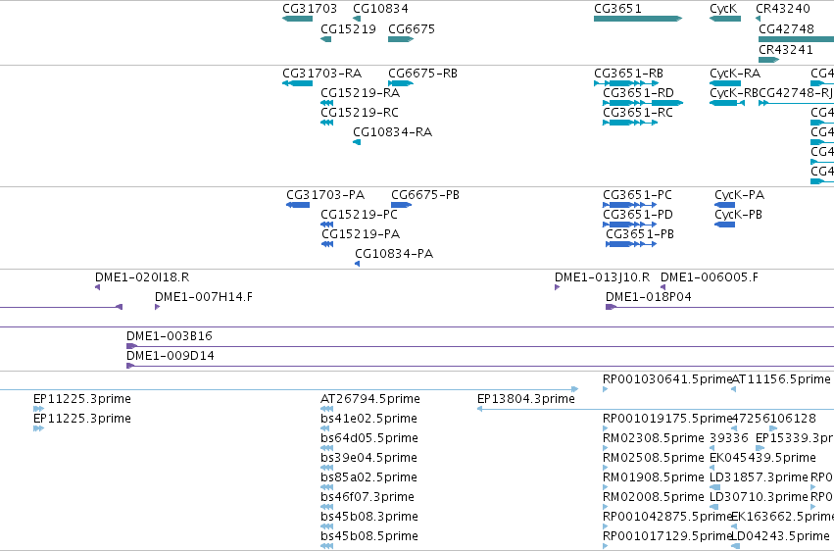Viewport: 834px width, 551px height.
Task: Click the CG6675 gene label
Action: 412,28
